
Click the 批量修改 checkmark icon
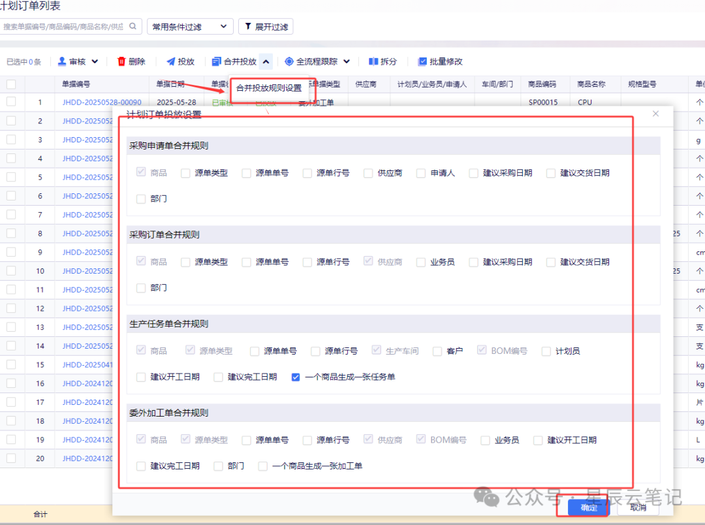[422, 61]
